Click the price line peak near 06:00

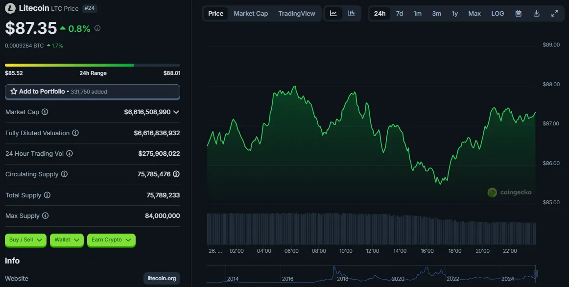point(295,86)
